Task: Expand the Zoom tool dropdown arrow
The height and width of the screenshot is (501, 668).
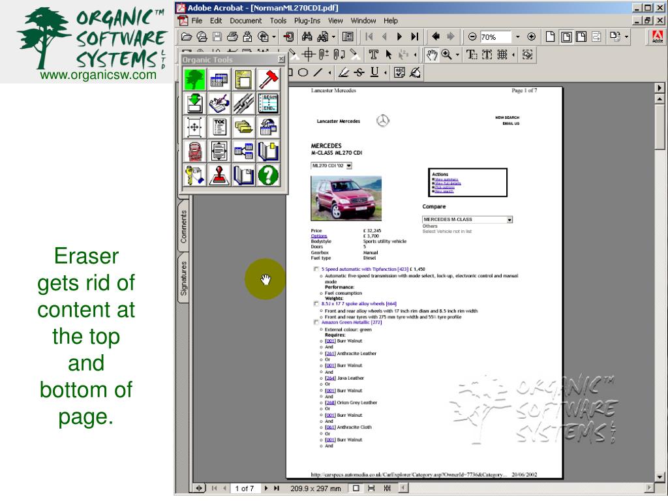Action: (457, 55)
